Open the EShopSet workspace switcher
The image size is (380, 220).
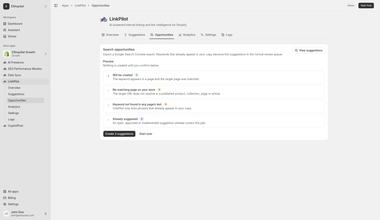point(25,6)
